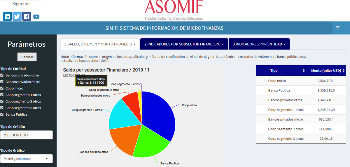The height and width of the screenshot is (167, 350).
Task: Click the 1,559,215.0 amount cell
Action: pos(326,90)
